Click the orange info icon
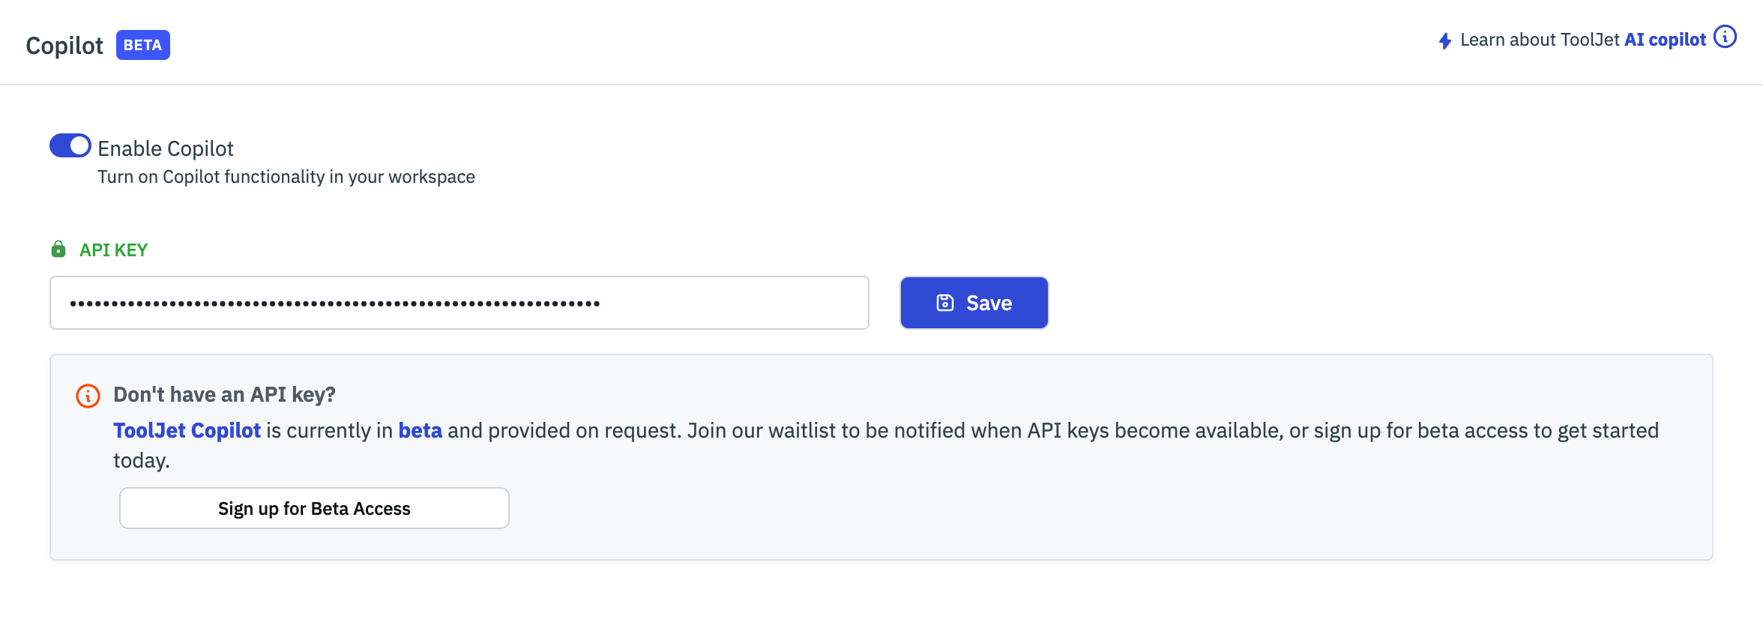1763x619 pixels. tap(88, 396)
